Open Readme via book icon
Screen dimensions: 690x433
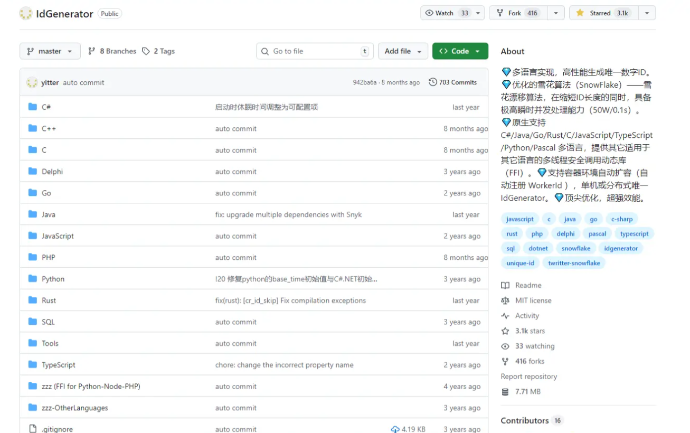point(505,285)
